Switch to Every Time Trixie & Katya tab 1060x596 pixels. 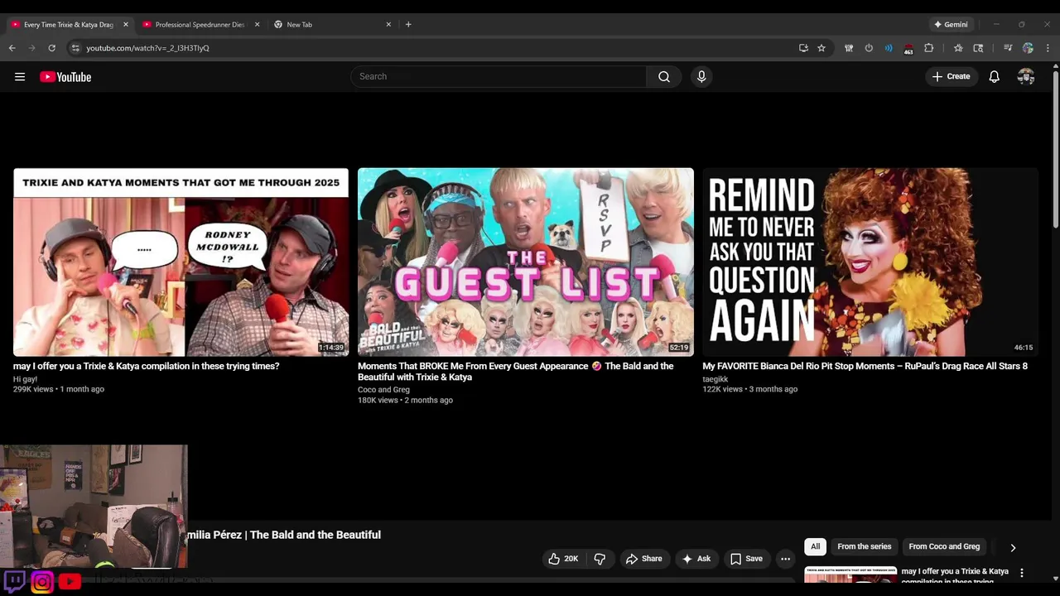click(x=69, y=25)
